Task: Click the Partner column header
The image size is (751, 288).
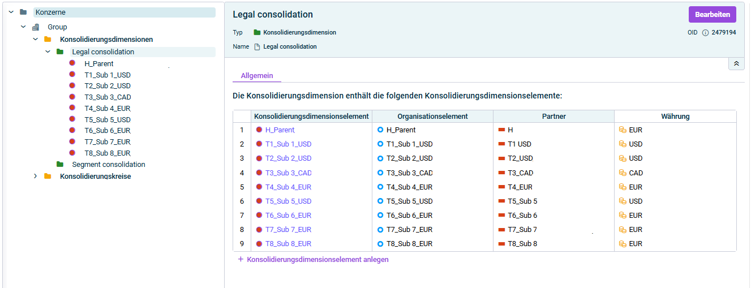Action: click(x=553, y=117)
